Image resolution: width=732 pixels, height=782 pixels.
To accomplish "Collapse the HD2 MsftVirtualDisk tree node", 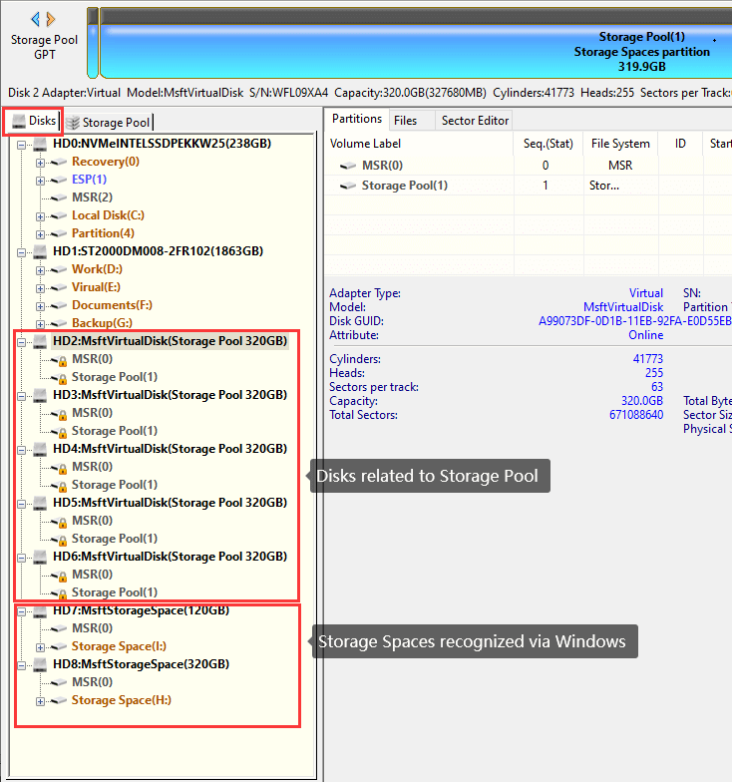I will 22,341.
